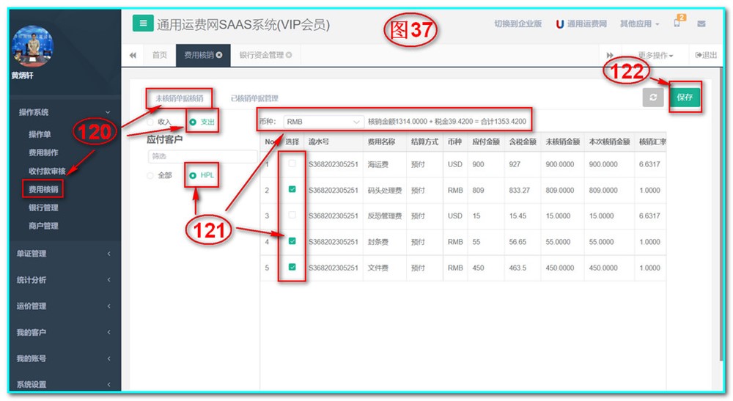733x401 pixels.
Task: Save with the green 保存 button
Action: (x=685, y=98)
